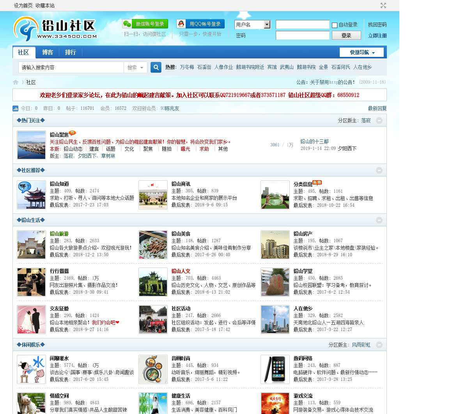Open the 行行摄摄 forum icon
Image resolution: width=468 pixels, height=414 pixels.
31,282
